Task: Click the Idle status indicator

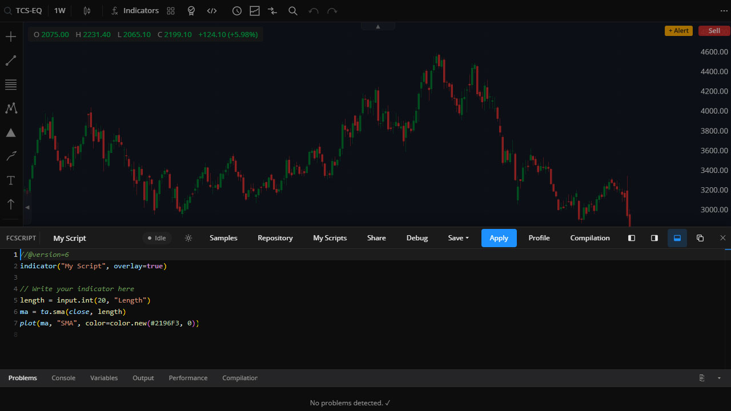Action: 156,238
